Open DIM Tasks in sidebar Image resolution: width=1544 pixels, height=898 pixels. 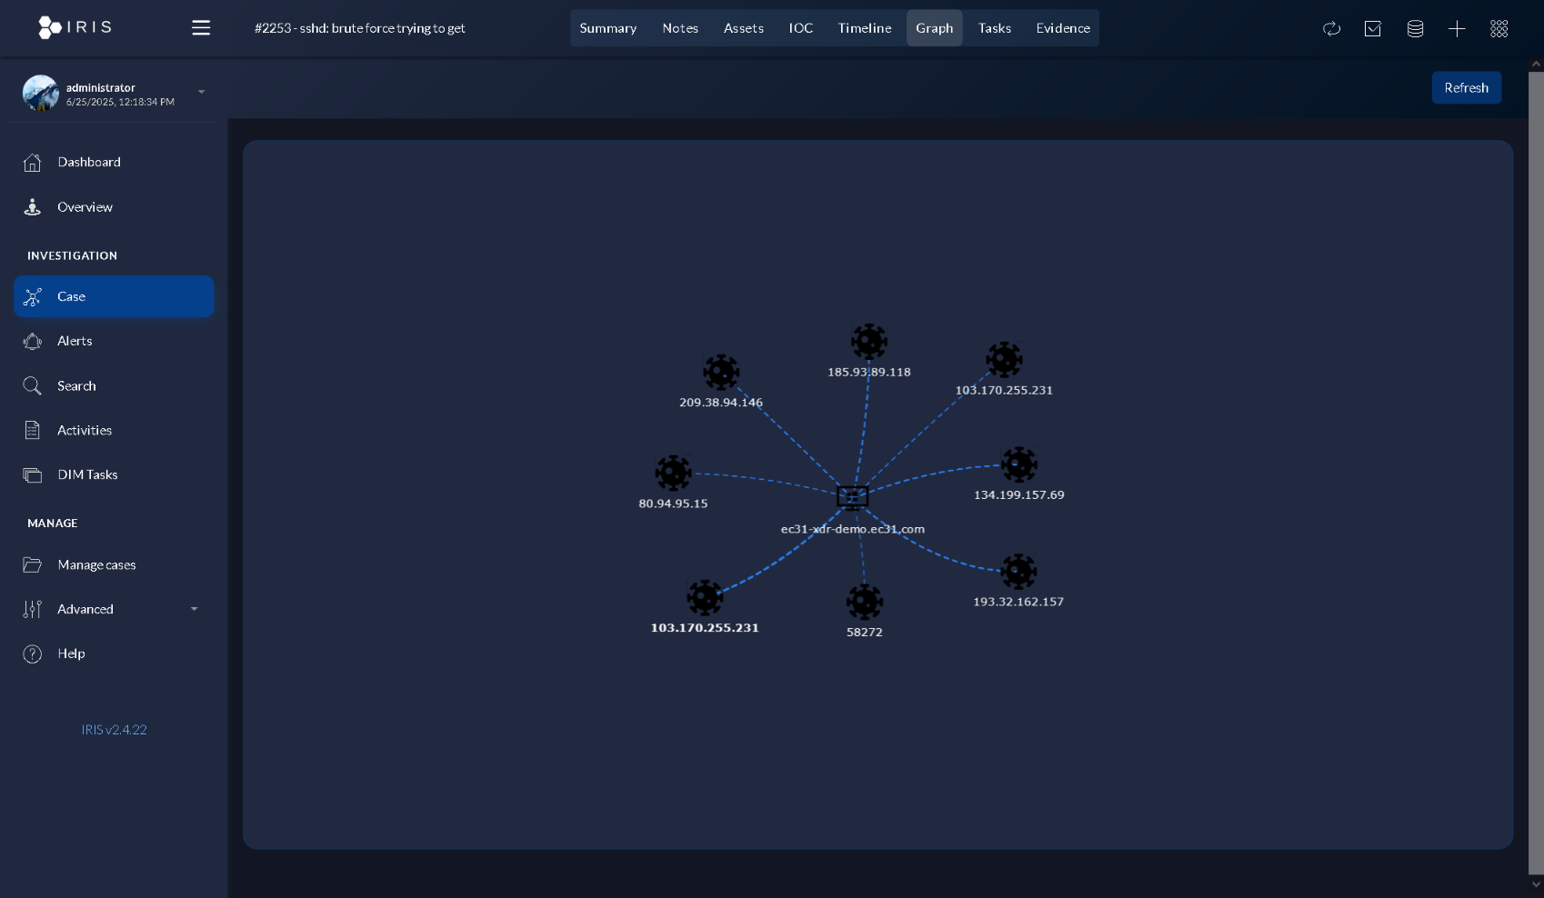tap(114, 474)
